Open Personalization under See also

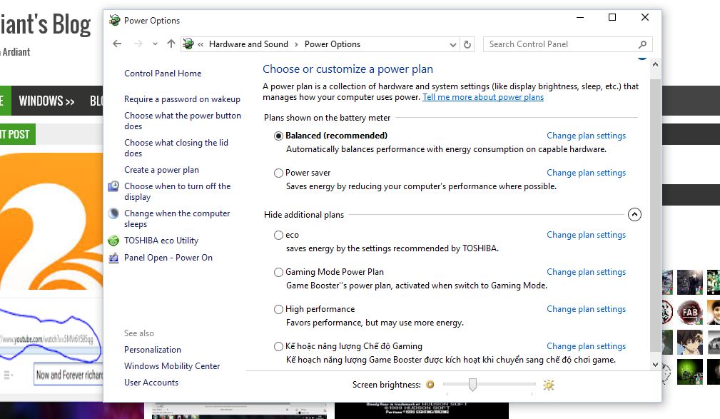(x=153, y=350)
